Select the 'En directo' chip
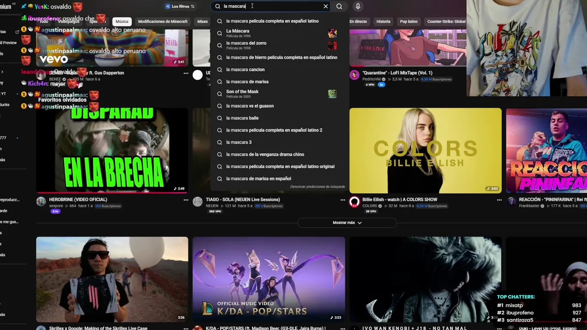 tap(358, 22)
